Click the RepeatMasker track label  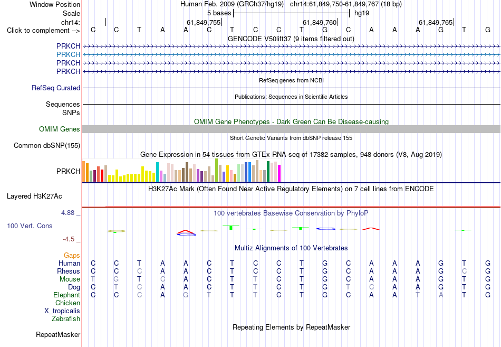[x=58, y=334]
